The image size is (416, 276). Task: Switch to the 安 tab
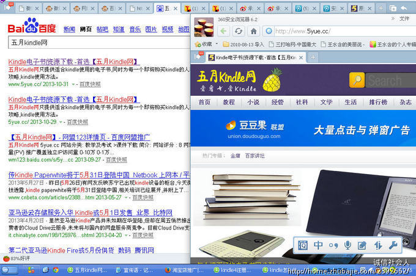pos(333,9)
